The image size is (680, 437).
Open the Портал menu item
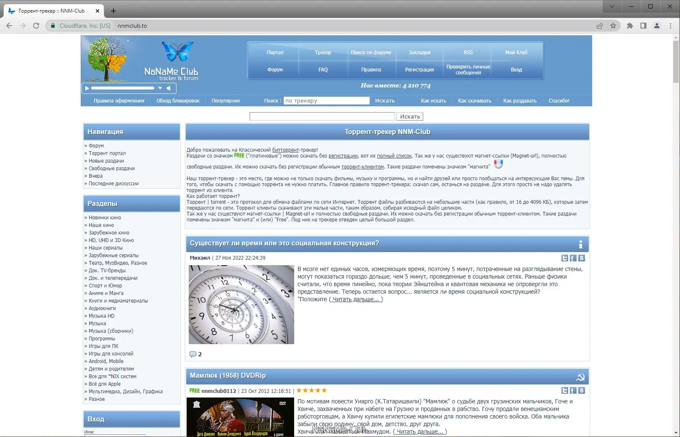pyautogui.click(x=275, y=53)
